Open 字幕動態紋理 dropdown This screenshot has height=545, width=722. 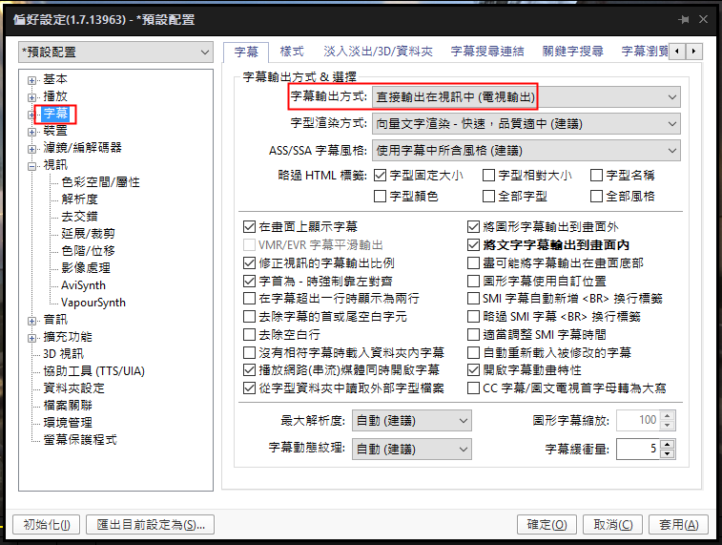[x=412, y=450]
